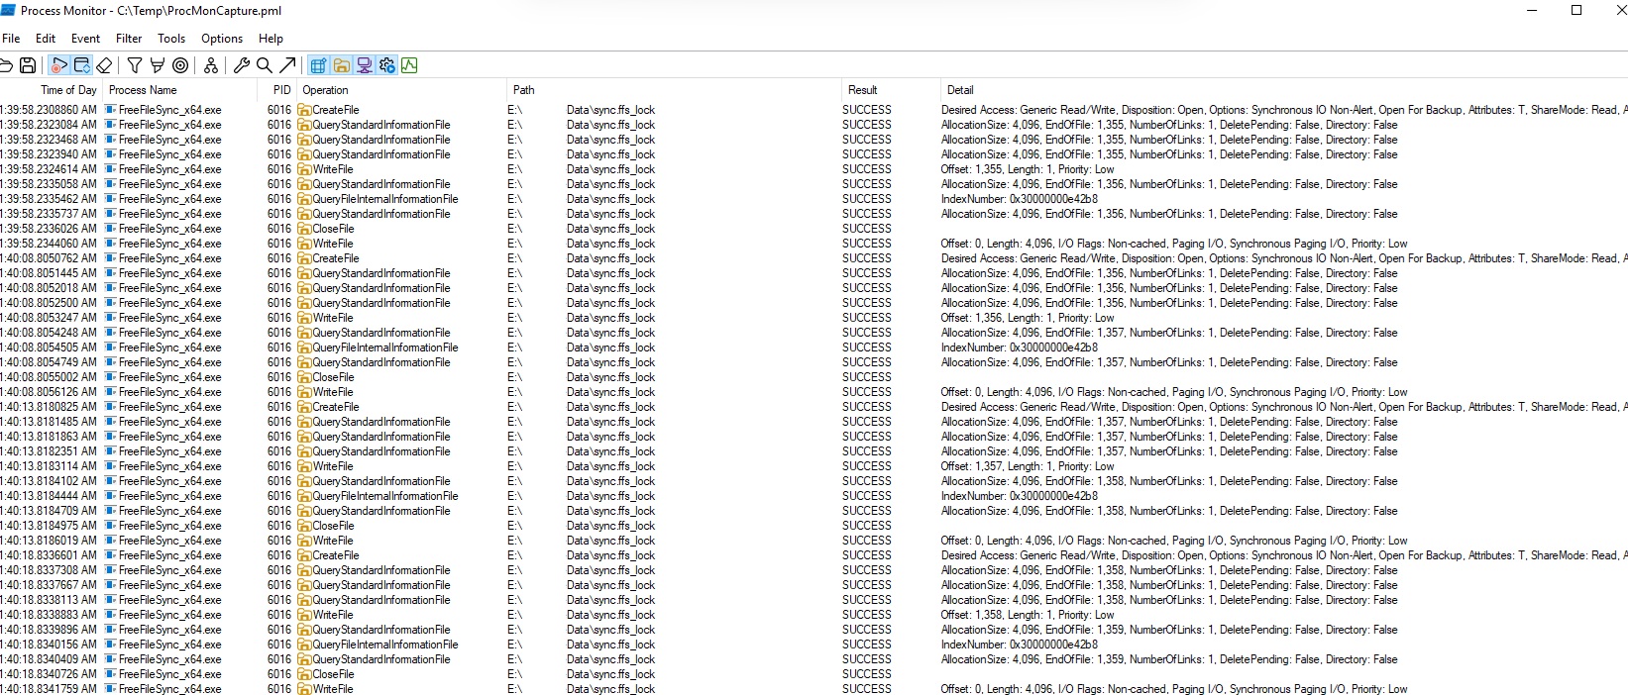This screenshot has height=695, width=1628.
Task: Toggle Show Profiling Events graph icon
Action: 409,65
